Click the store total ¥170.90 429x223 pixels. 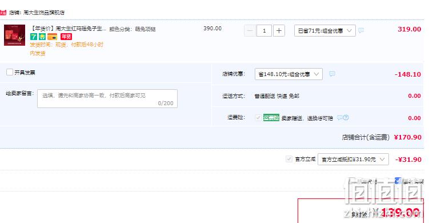point(408,137)
